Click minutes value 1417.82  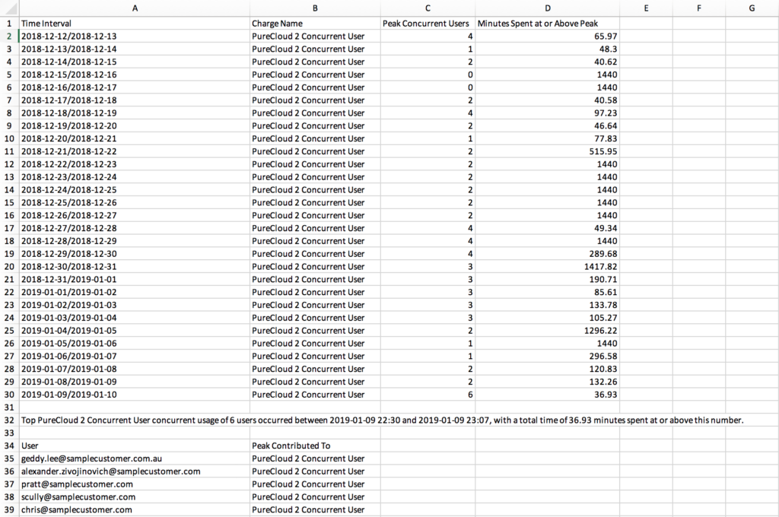tap(548, 267)
